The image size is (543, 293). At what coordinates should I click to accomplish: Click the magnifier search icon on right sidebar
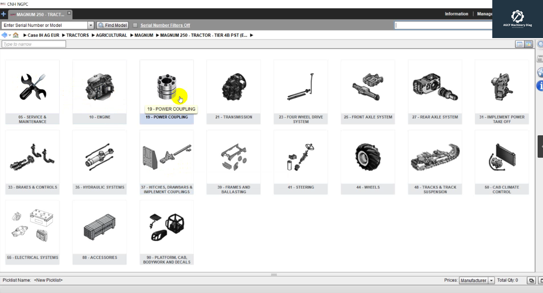point(540,45)
